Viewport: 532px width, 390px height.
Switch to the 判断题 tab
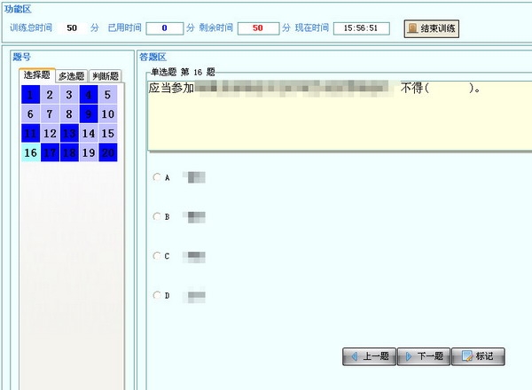(106, 76)
